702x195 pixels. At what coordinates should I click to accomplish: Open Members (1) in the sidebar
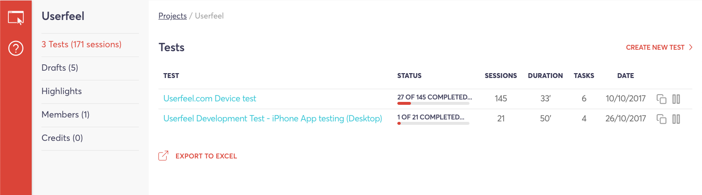65,115
